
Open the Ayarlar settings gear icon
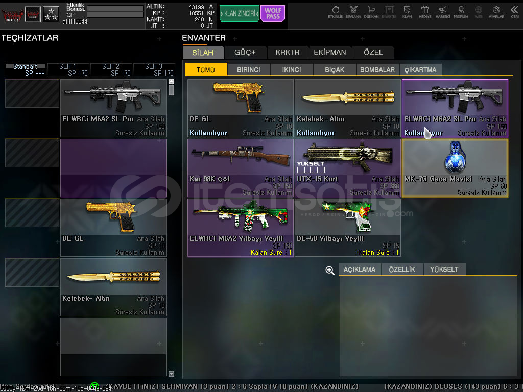coord(496,12)
